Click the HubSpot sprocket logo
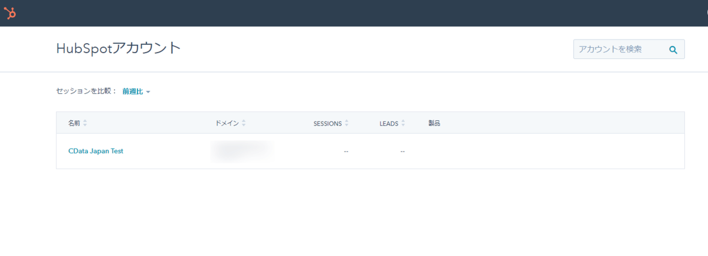Image resolution: width=708 pixels, height=256 pixels. [10, 12]
